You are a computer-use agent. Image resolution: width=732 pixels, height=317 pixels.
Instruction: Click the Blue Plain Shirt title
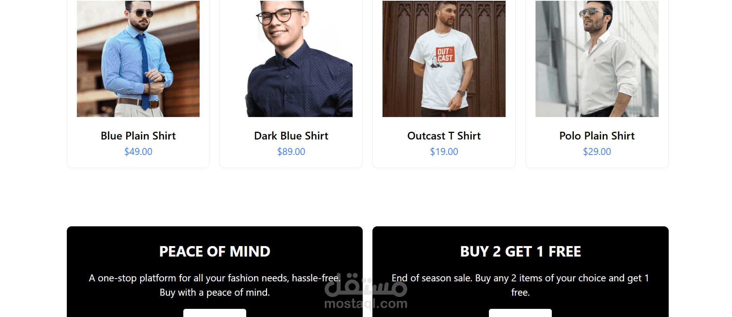coord(138,136)
